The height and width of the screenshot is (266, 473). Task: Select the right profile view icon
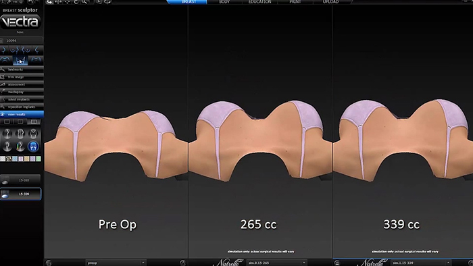point(4,50)
